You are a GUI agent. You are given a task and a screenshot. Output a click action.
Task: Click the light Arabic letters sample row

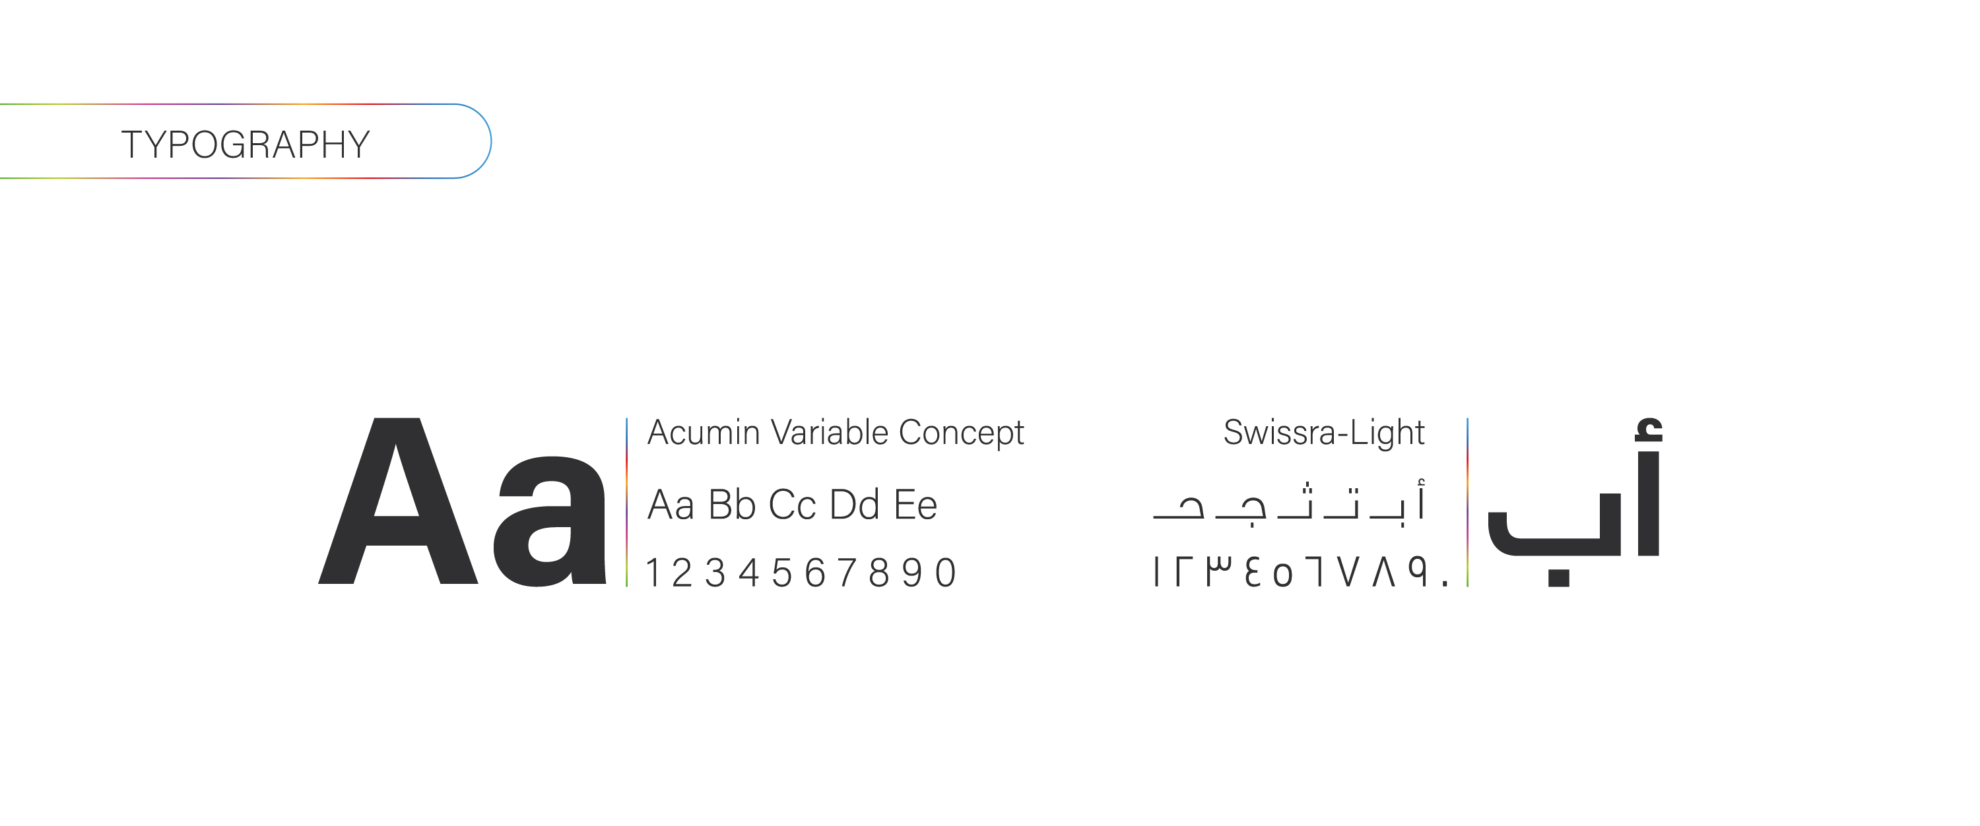pyautogui.click(x=1290, y=503)
